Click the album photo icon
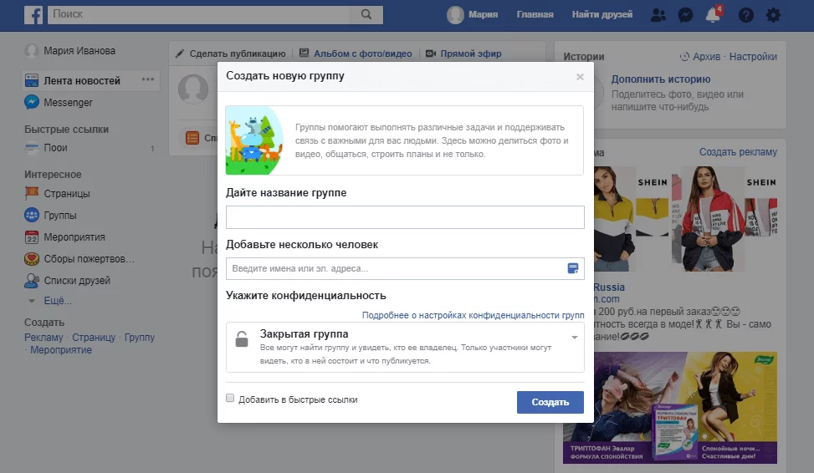This screenshot has width=814, height=473. click(305, 53)
